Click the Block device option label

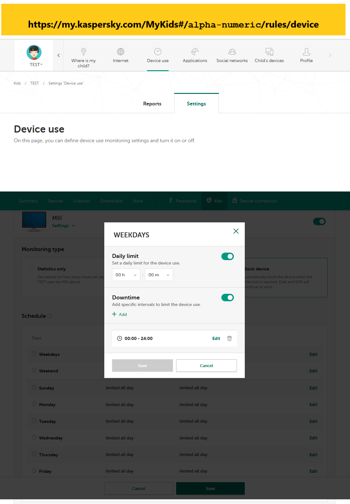(x=256, y=269)
